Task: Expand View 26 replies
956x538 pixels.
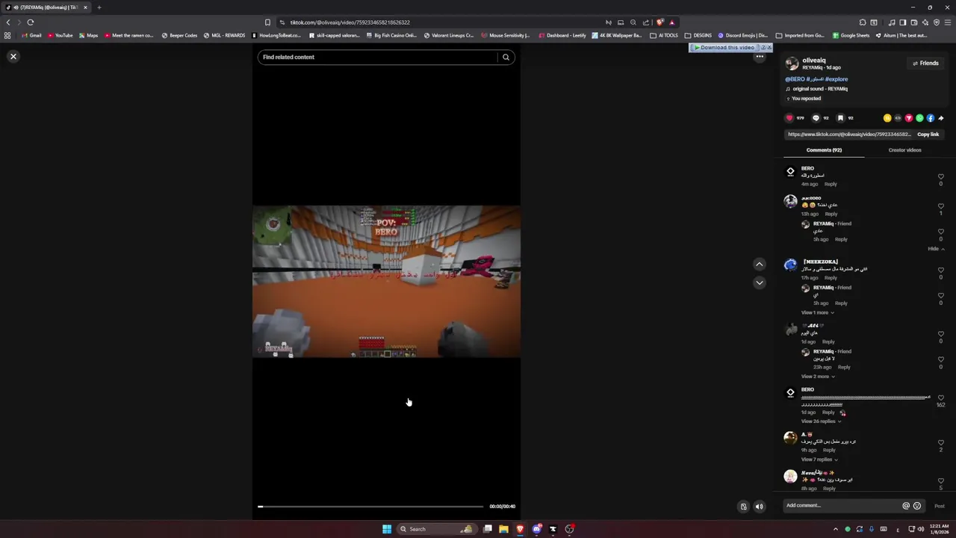Action: tap(821, 421)
